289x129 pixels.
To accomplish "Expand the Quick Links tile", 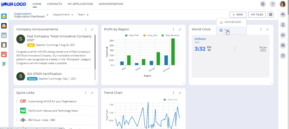I will coord(92,93).
